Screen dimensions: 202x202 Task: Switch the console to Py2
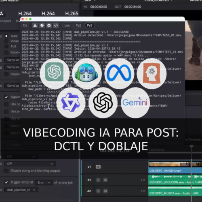coord(78,25)
